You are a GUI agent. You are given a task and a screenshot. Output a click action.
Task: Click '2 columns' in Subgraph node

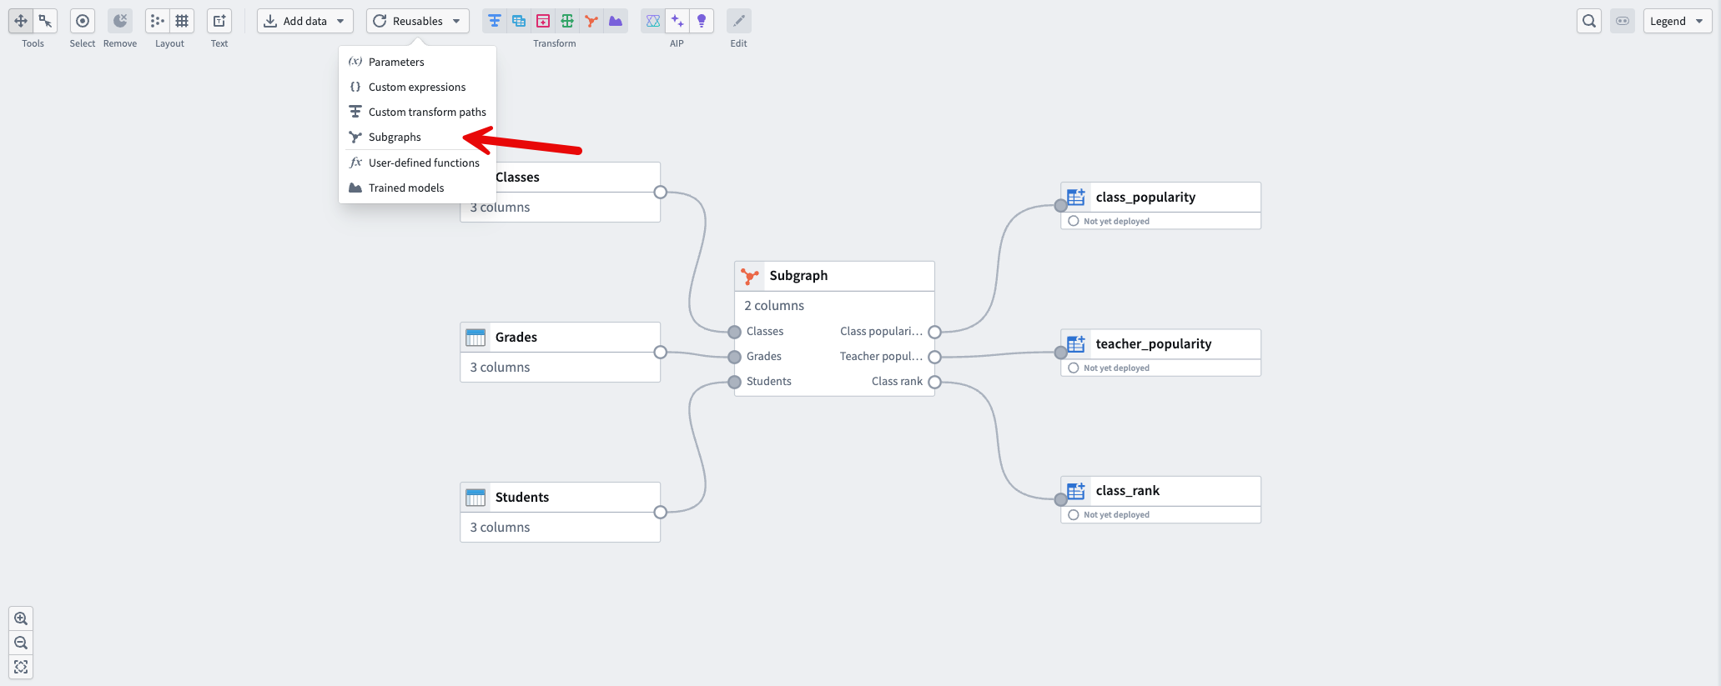click(774, 306)
